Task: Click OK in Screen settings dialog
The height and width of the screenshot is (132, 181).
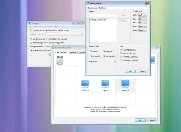Action: 130,71
